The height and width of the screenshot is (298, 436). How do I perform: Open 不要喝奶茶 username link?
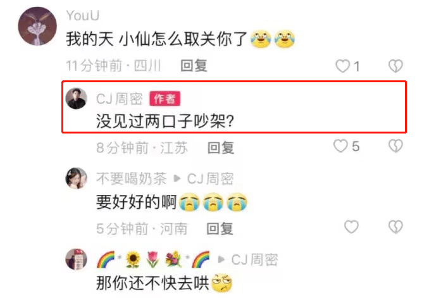coord(131,178)
